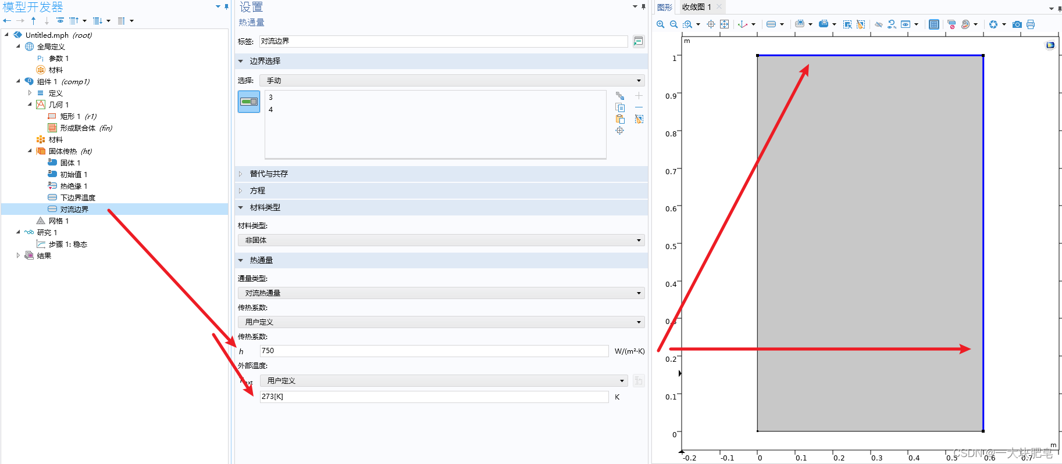Image resolution: width=1062 pixels, height=464 pixels.
Task: Click the paste selection icon
Action: pyautogui.click(x=620, y=119)
